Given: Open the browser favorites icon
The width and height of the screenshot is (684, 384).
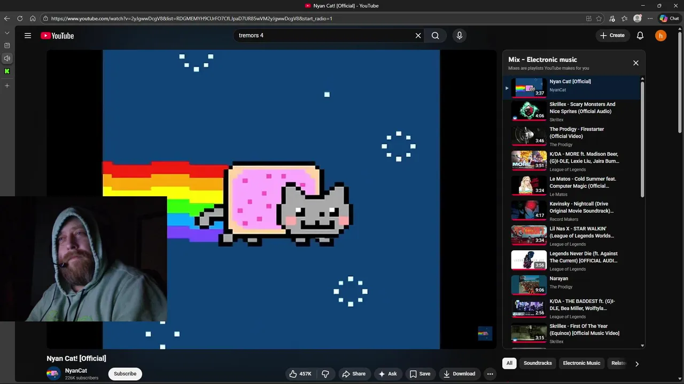Looking at the screenshot, I should point(625,18).
